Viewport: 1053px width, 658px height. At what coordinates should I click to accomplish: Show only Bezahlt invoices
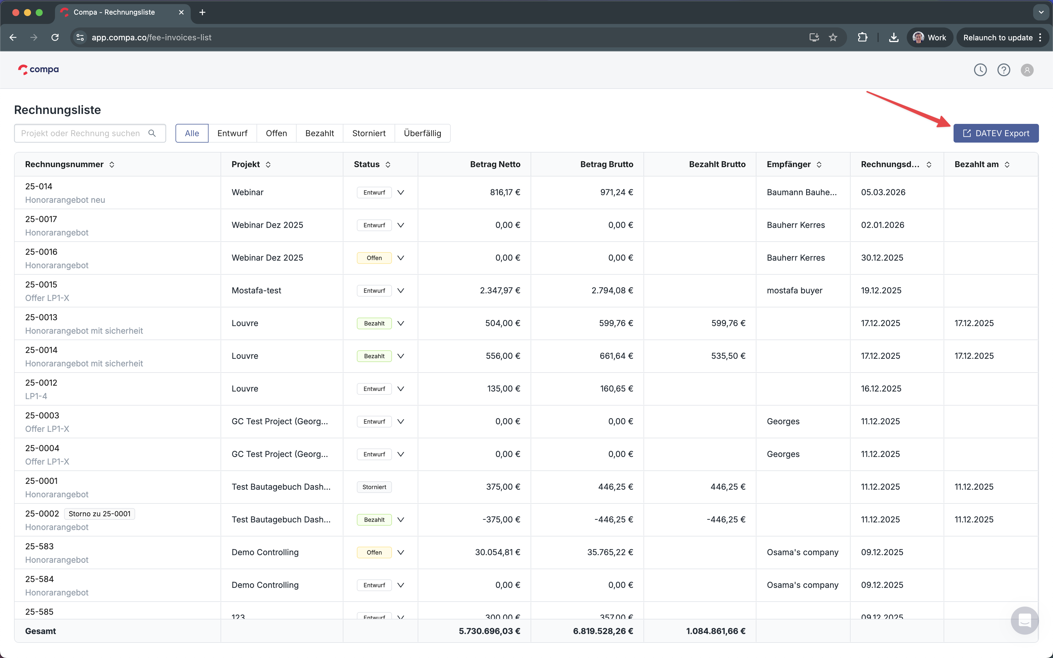(x=319, y=133)
